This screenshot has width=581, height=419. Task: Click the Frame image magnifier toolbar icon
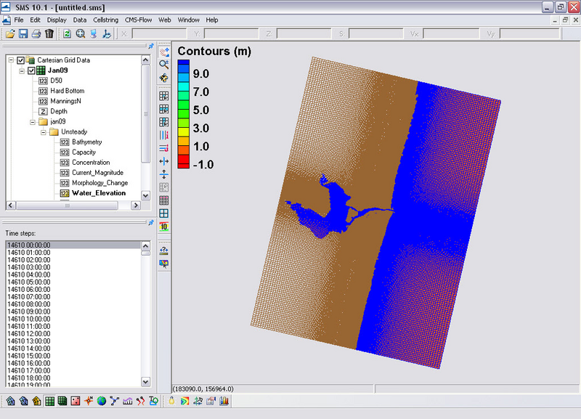pos(80,33)
